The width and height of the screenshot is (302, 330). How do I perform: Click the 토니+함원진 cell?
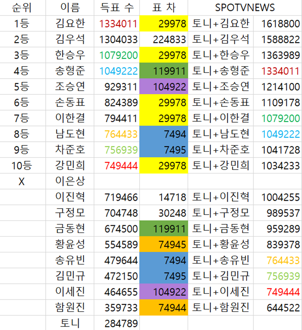(x=220, y=308)
